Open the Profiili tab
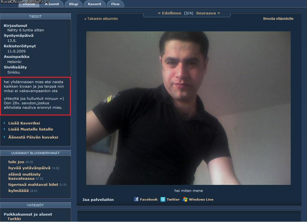 tap(29, 4)
